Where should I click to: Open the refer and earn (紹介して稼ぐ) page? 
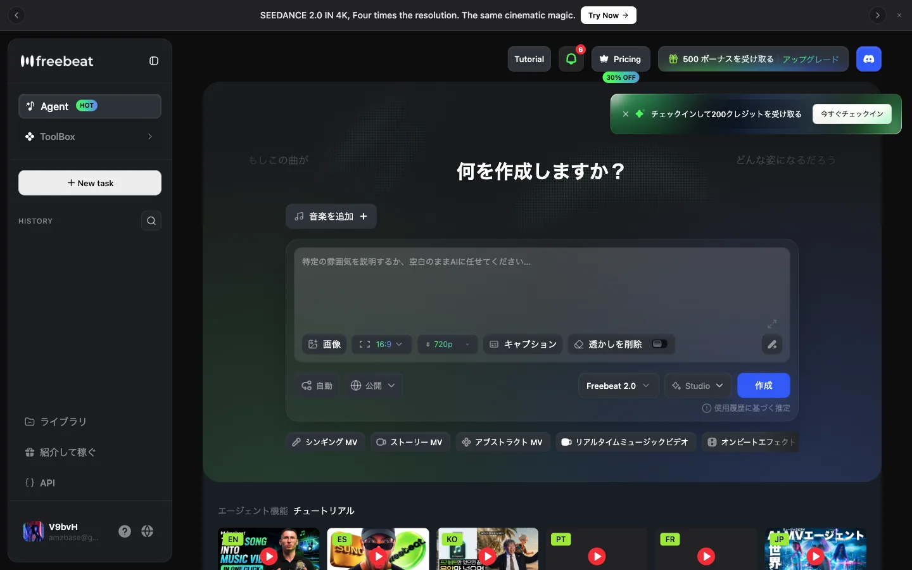click(90, 452)
